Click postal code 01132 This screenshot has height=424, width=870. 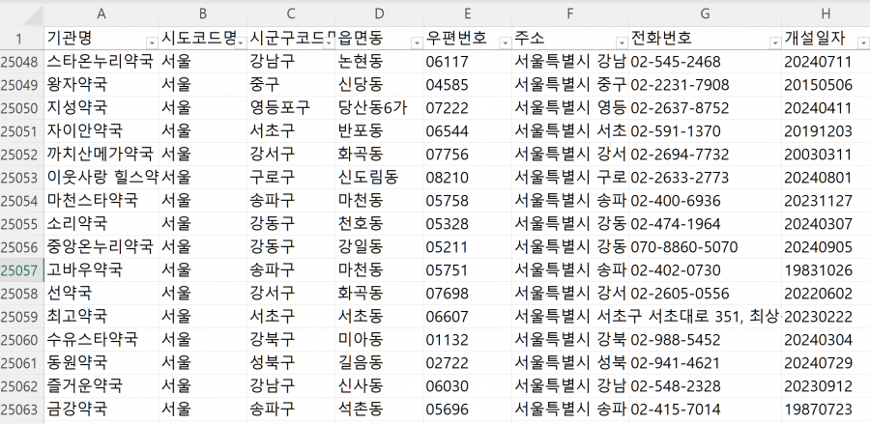[468, 339]
